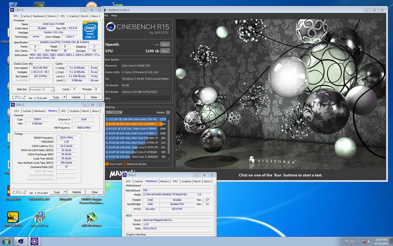393x246 pixels.
Task: Switch to Caches tab in top CPU-Z window
Action: tap(26, 16)
